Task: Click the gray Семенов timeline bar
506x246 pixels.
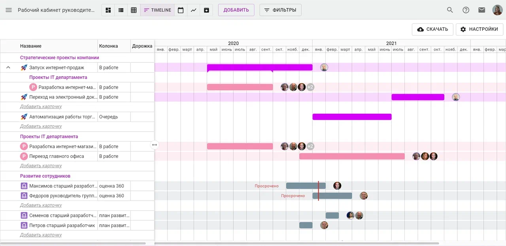Action: coord(332,216)
